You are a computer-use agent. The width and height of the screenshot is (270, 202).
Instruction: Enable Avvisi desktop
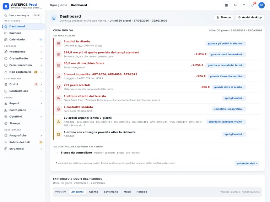[250, 17]
